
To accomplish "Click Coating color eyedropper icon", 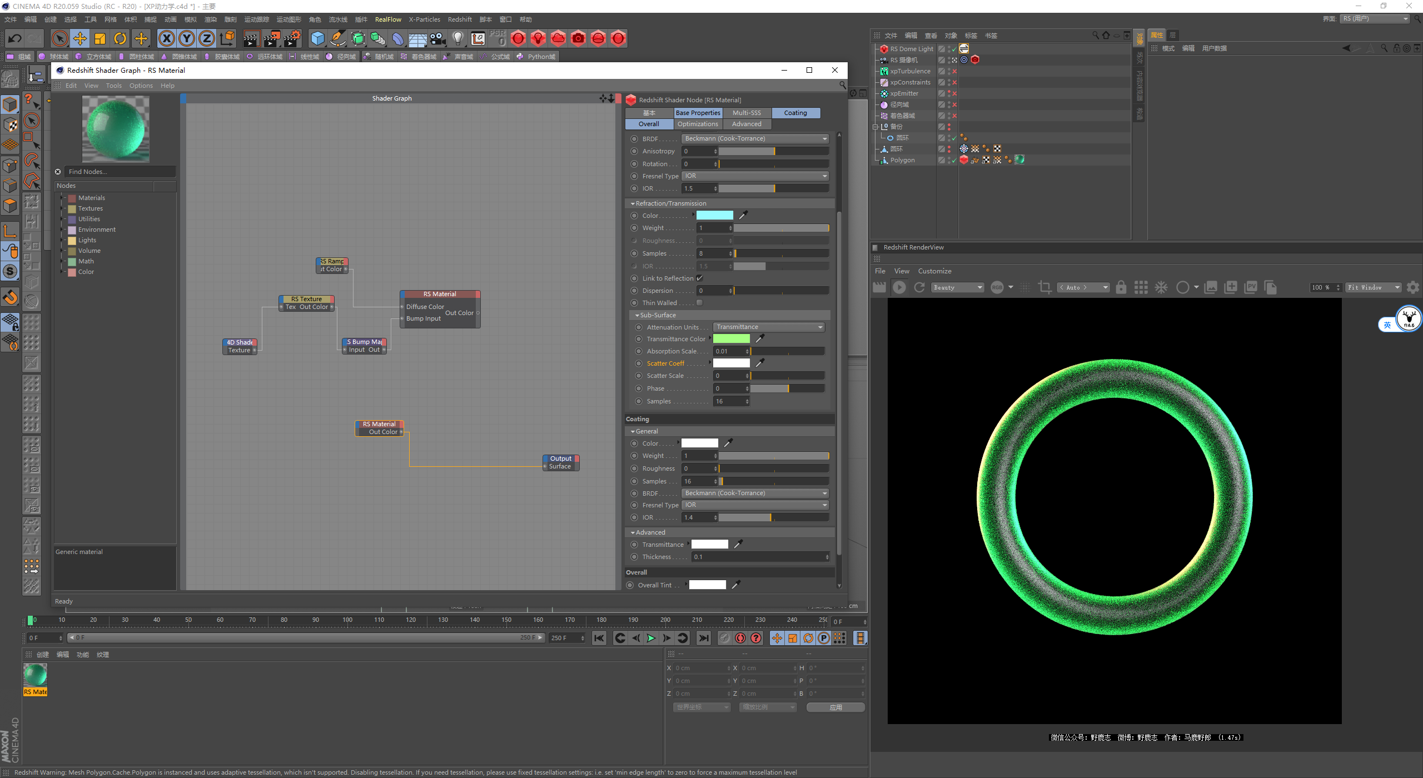I will 728,443.
